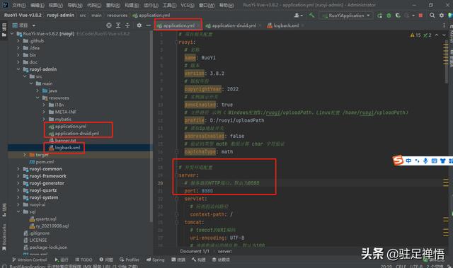
Task: Expand the mybatis folder
Action: (x=44, y=119)
